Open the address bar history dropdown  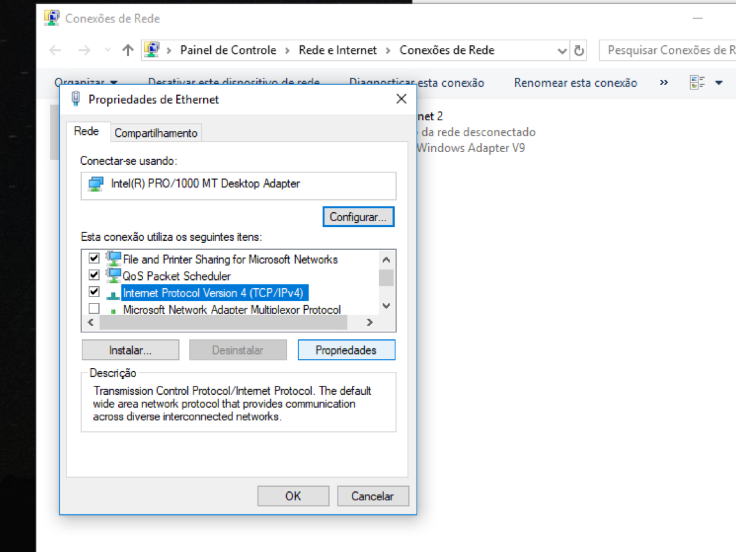(562, 50)
